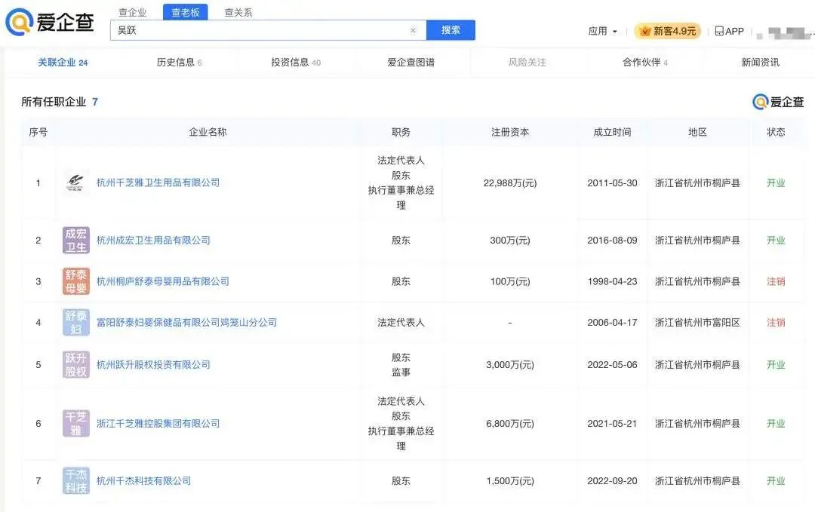Switch to the 查关系 search tab
Viewport: 815px width, 512px height.
(x=238, y=12)
